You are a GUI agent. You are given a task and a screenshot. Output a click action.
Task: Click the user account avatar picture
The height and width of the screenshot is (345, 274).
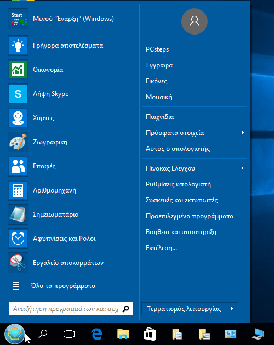[195, 21]
